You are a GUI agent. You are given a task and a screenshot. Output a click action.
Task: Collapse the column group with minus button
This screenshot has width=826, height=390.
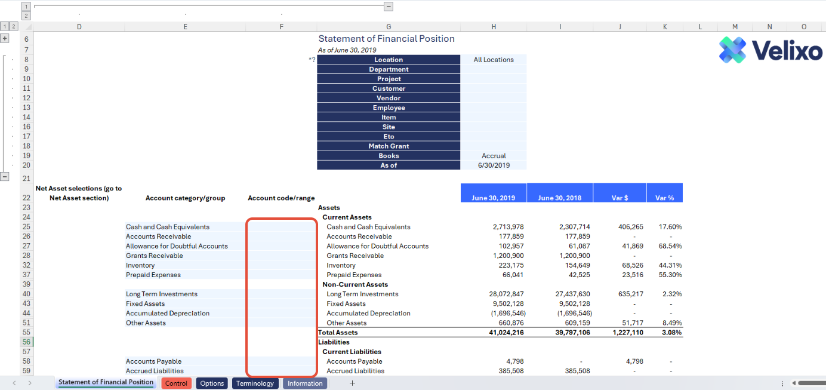[x=388, y=6]
